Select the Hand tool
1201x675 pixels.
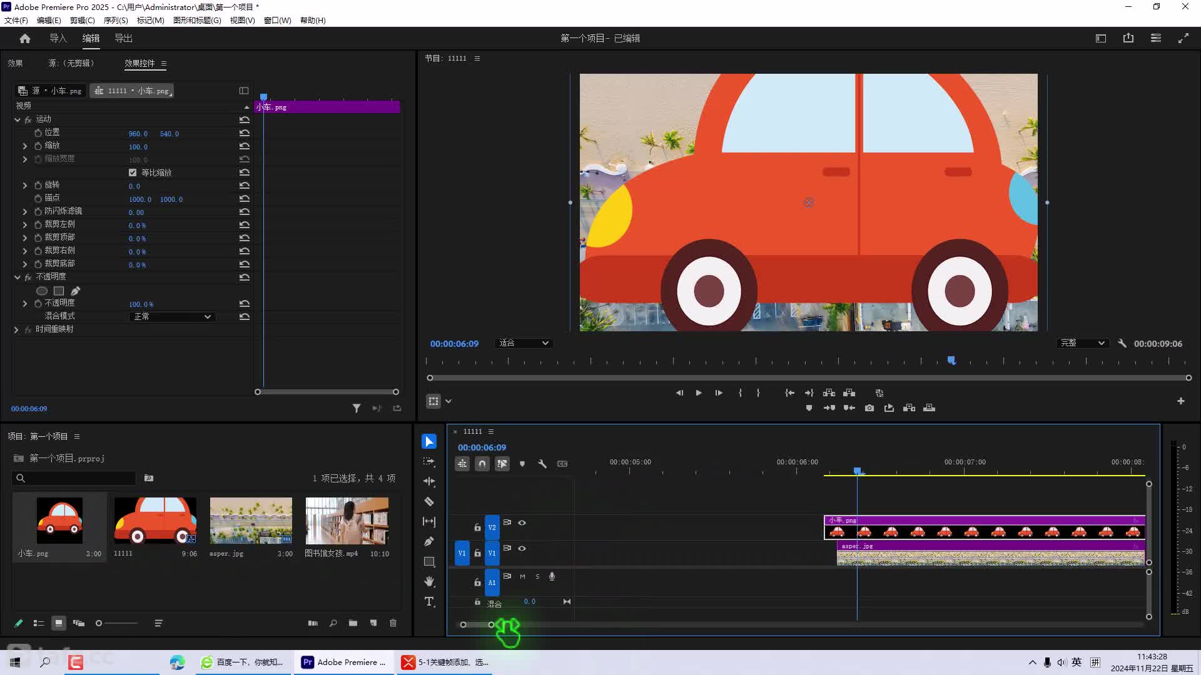click(429, 582)
